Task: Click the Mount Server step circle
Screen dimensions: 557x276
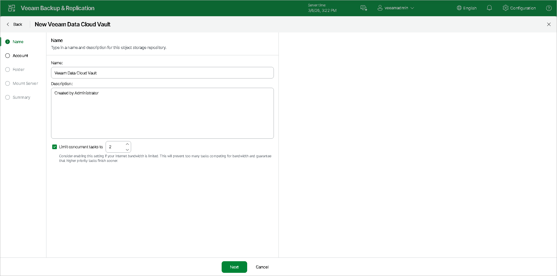Action: [x=8, y=83]
